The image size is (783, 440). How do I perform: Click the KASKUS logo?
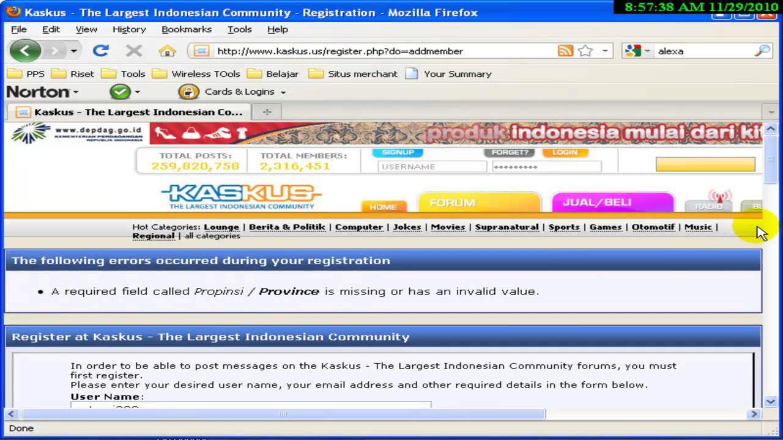point(242,197)
